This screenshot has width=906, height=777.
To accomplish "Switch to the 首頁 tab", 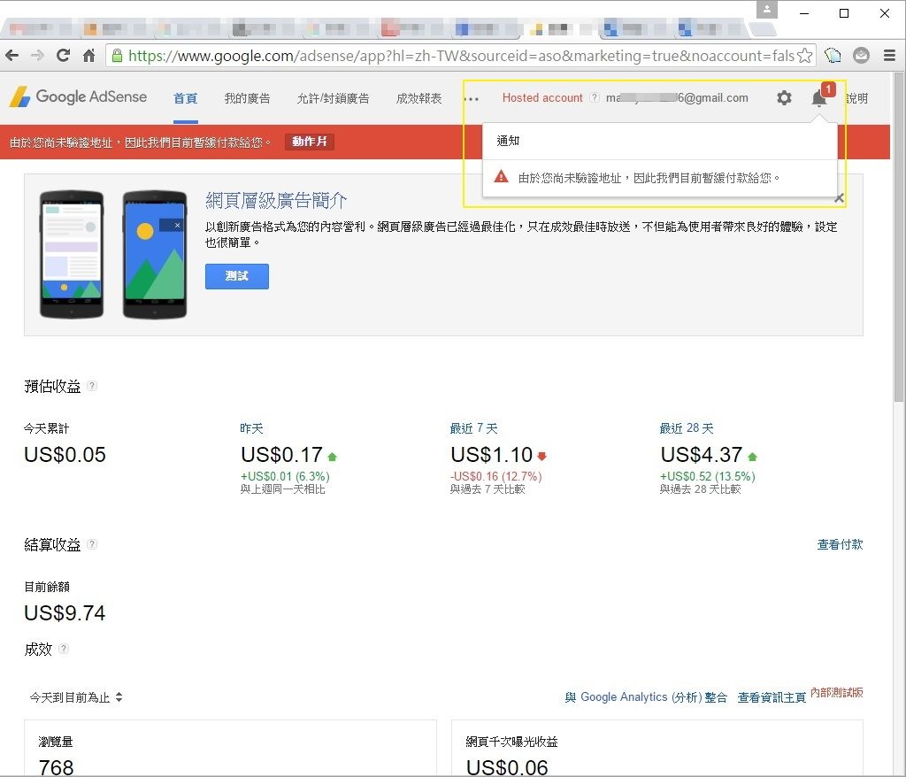I will (186, 98).
